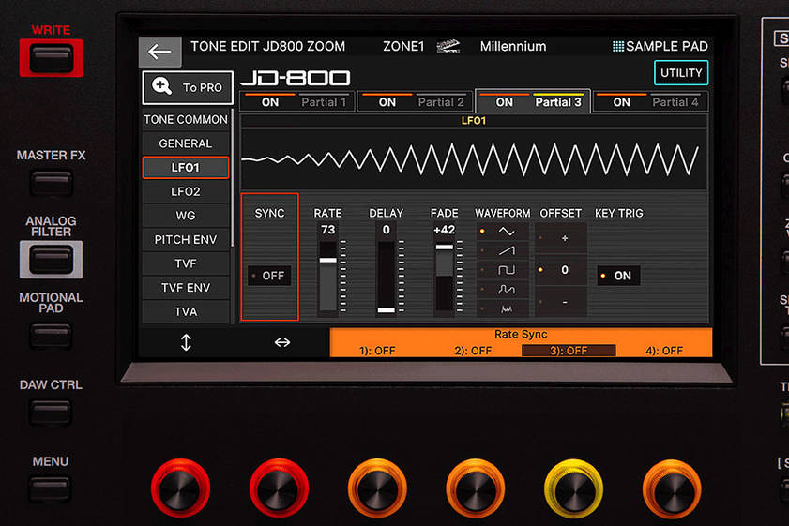Select Rate Sync 3): OFF value
Image resolution: width=789 pixels, height=526 pixels.
click(x=569, y=351)
